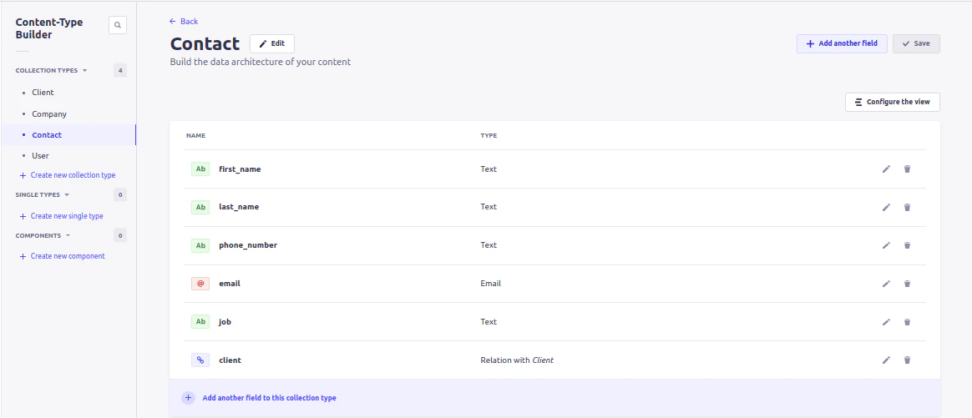Open the Client collection type
Image resolution: width=972 pixels, height=418 pixels.
43,93
